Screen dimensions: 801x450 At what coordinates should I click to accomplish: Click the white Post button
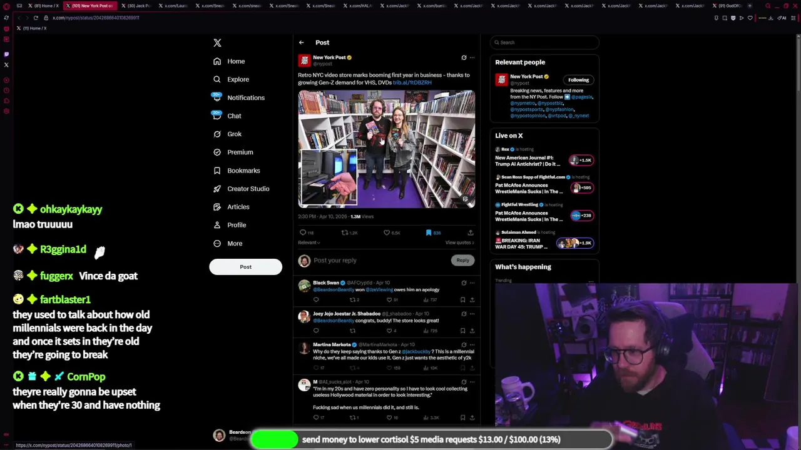click(245, 267)
